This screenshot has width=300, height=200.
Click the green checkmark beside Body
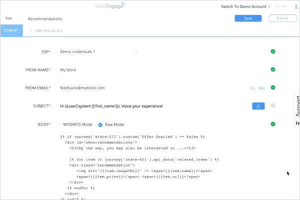[x=272, y=124]
